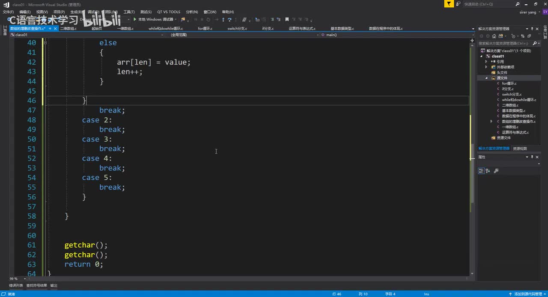548x297 pixels.
Task: Open the 分析(N) menu
Action: [x=192, y=12]
